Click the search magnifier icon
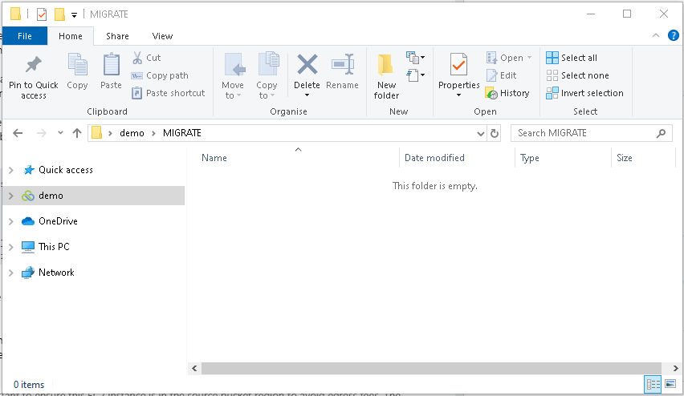 pos(661,133)
